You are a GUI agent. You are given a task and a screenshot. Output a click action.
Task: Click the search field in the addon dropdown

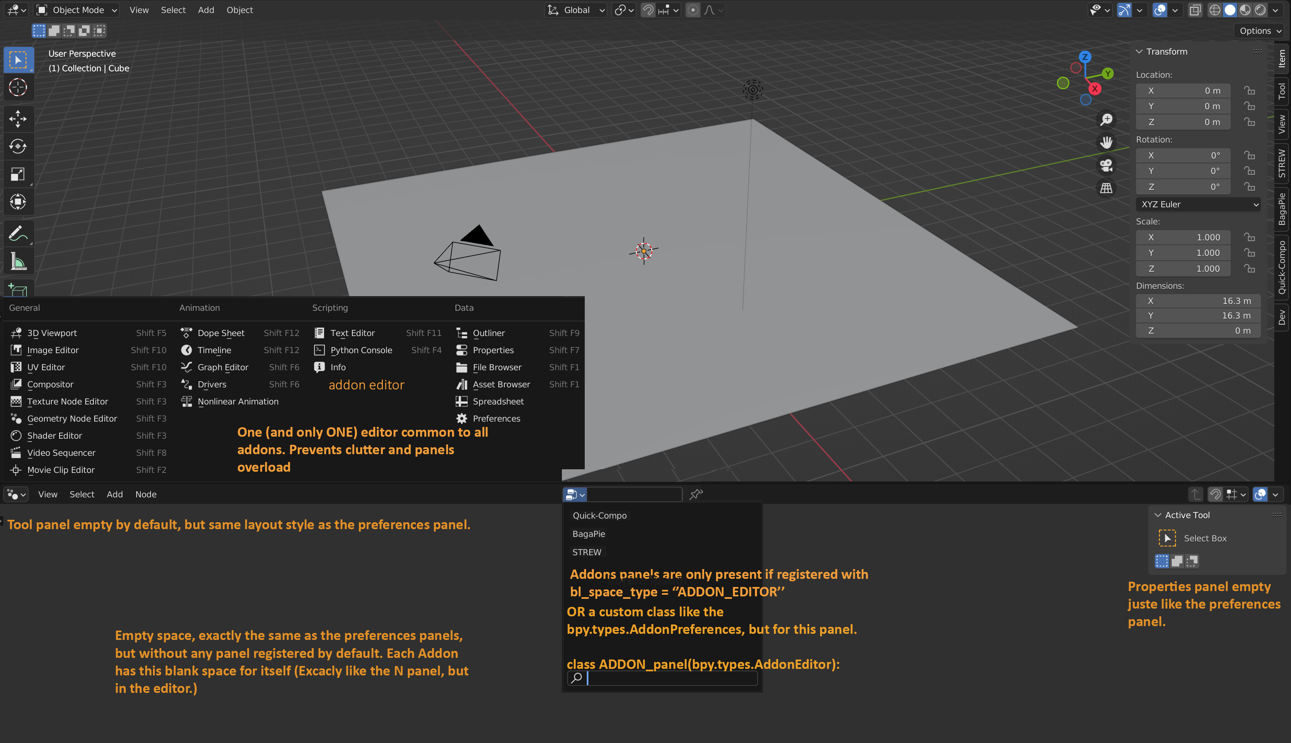662,678
